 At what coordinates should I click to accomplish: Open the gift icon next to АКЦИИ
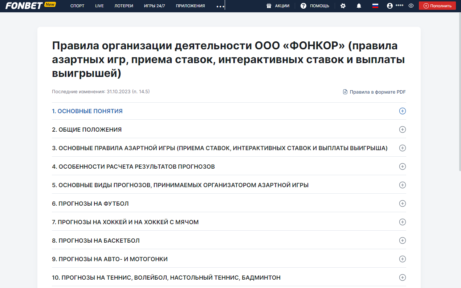269,6
